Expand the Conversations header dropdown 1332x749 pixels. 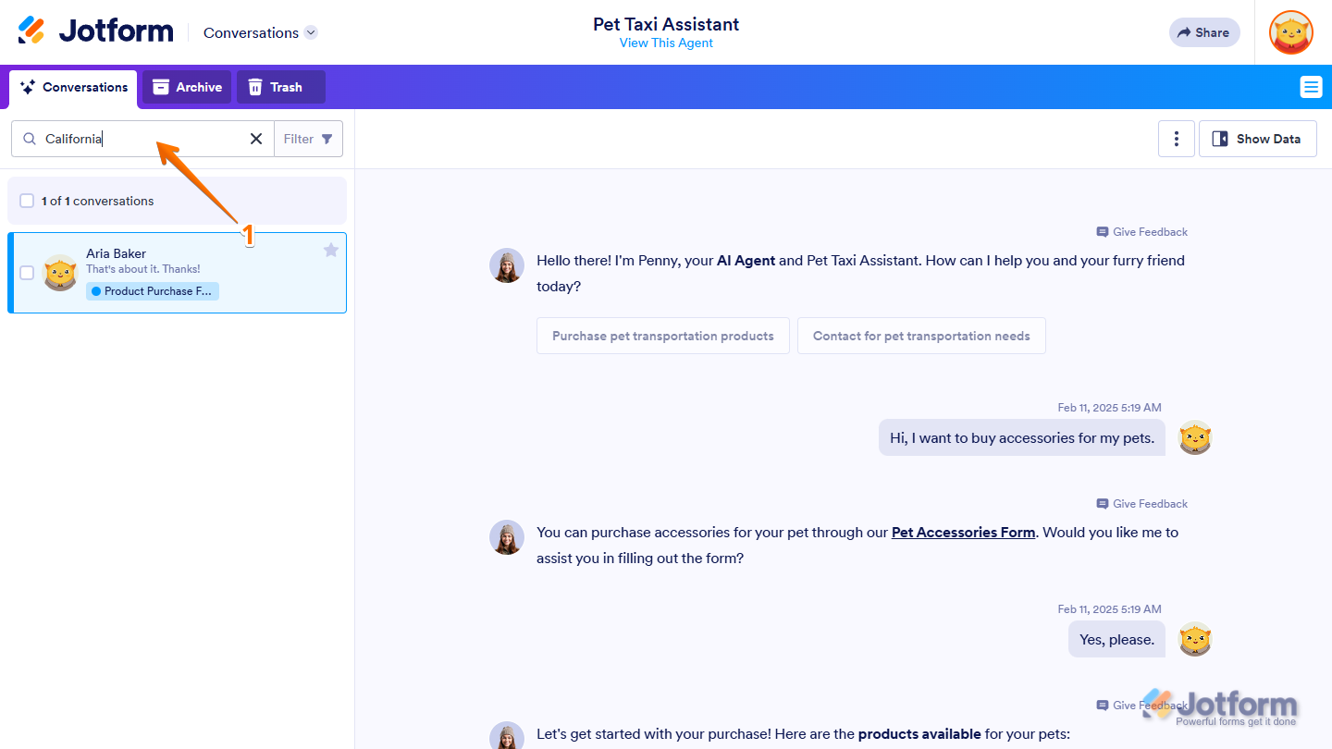(x=311, y=32)
